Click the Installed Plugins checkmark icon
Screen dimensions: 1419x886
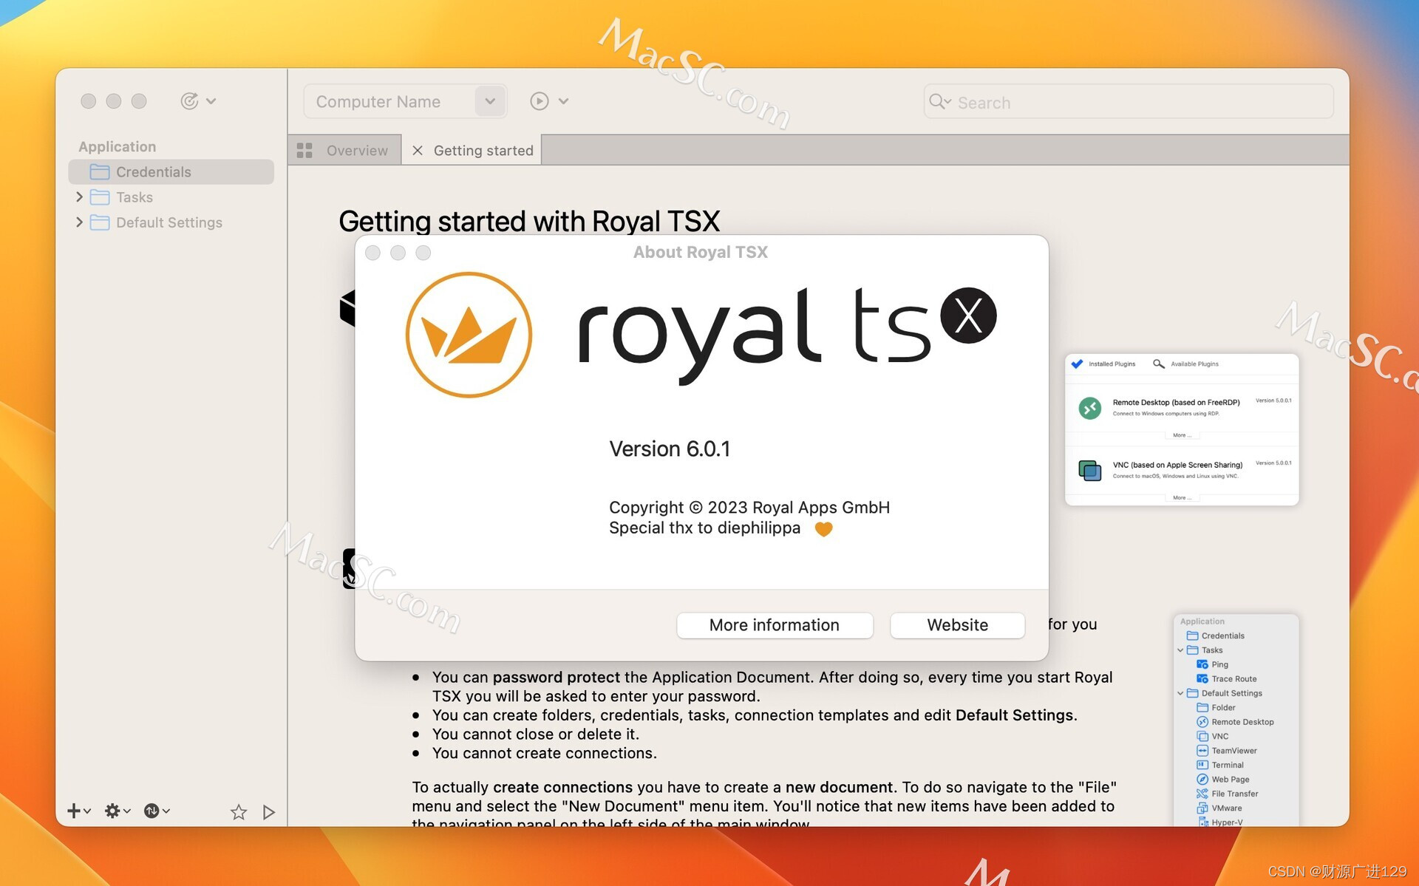(x=1077, y=364)
